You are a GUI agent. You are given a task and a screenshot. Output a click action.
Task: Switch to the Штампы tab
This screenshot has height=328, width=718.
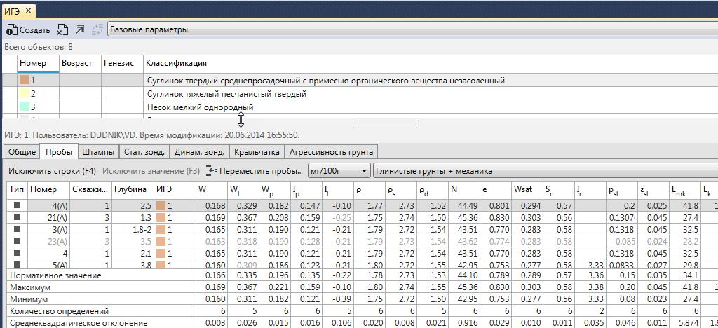point(97,152)
